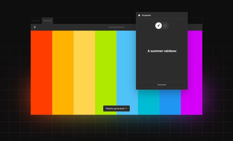Select the pale yellow color stripe

tap(84, 73)
